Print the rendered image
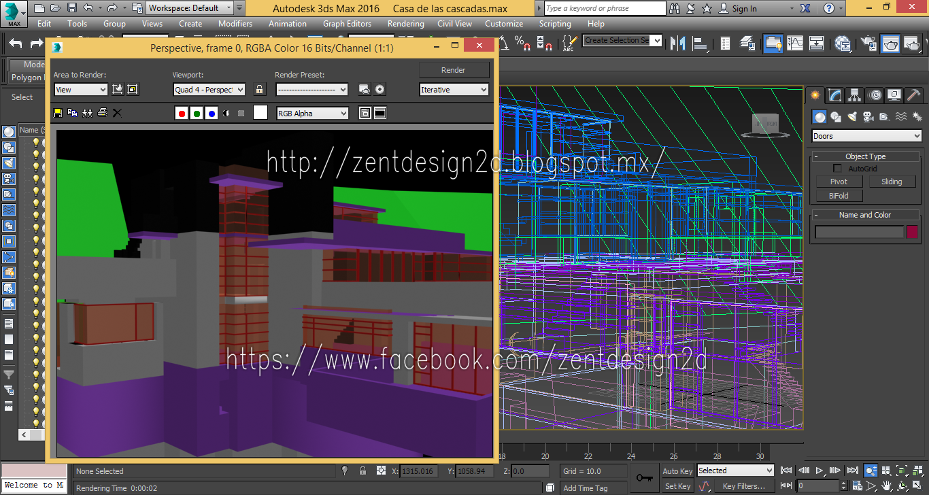Viewport: 929px width, 495px height. [102, 113]
